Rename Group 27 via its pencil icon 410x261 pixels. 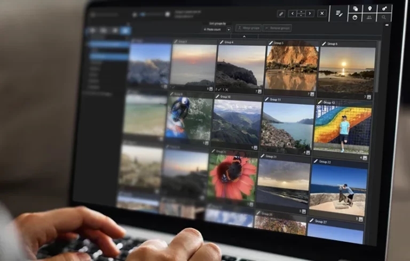click(x=311, y=221)
